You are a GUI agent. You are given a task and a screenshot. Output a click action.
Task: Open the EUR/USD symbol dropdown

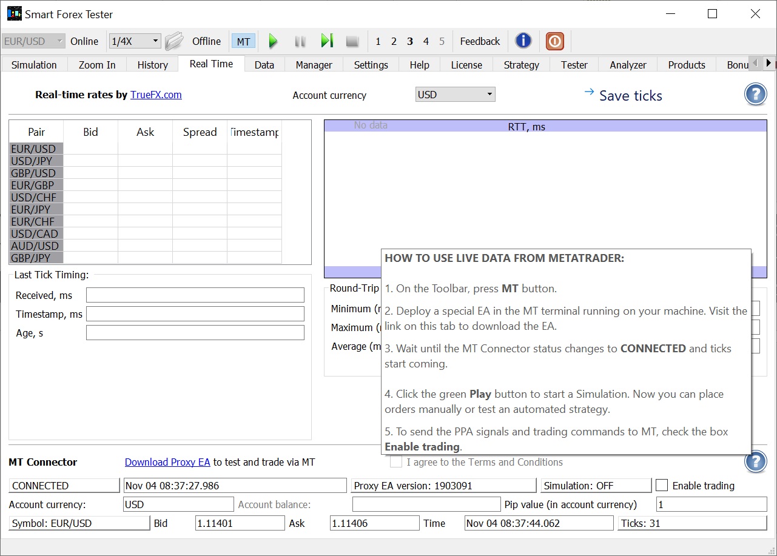pyautogui.click(x=33, y=41)
